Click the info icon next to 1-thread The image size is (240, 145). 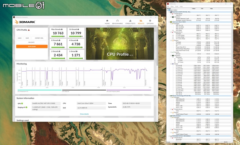click(x=77, y=52)
